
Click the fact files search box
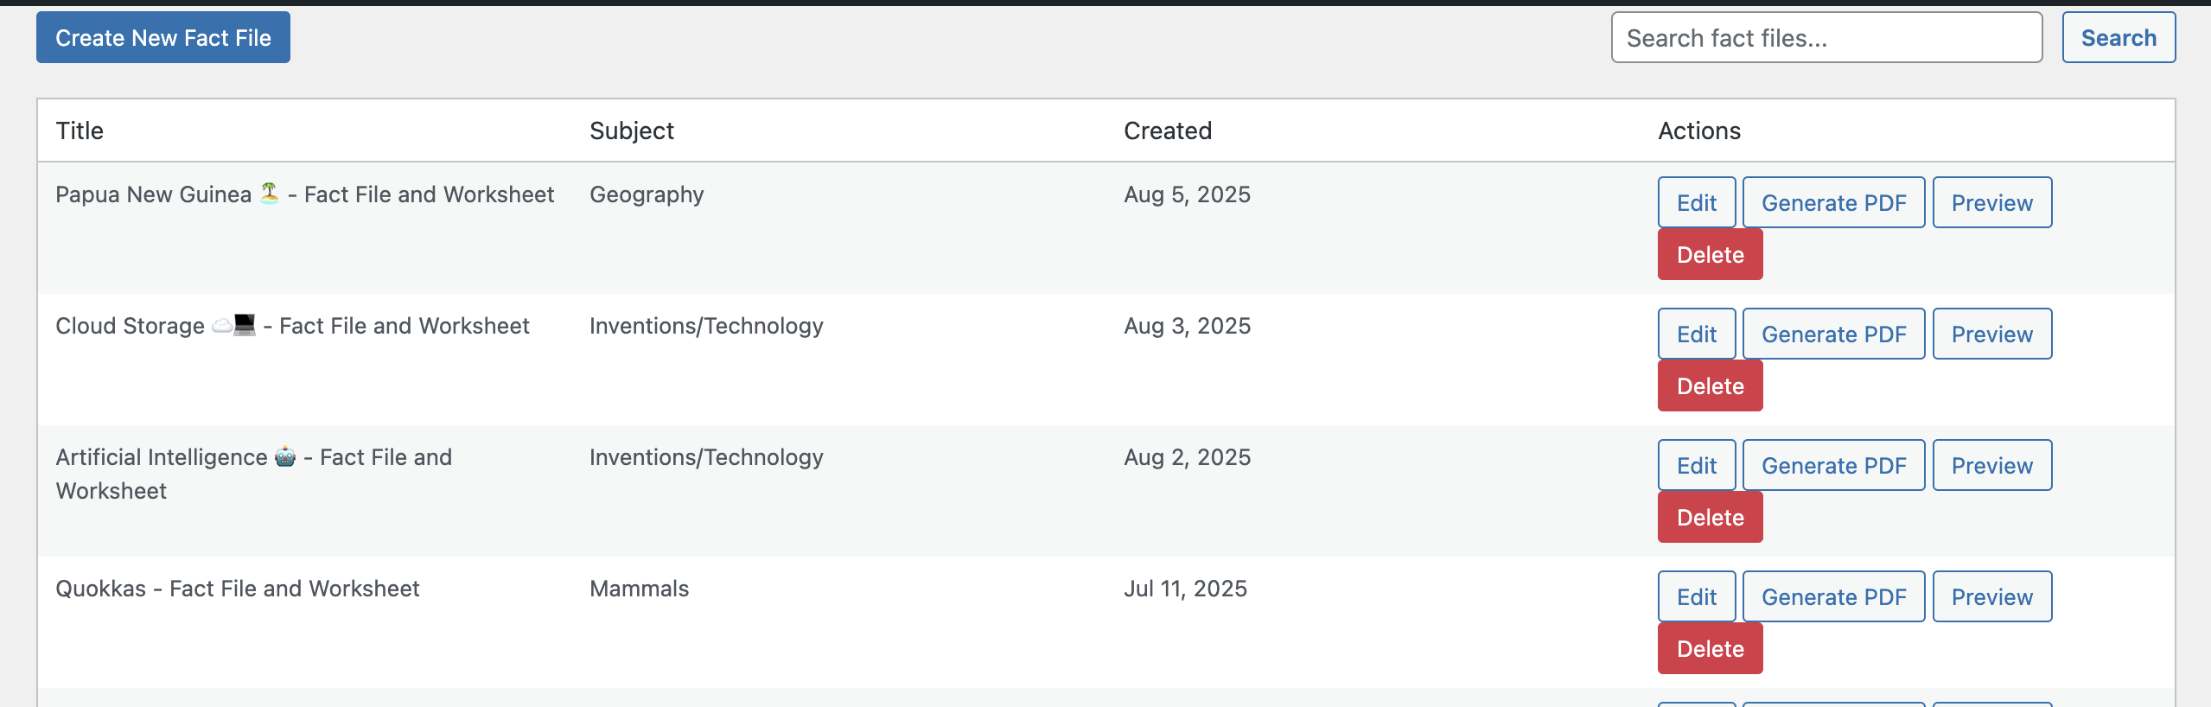tap(1826, 37)
